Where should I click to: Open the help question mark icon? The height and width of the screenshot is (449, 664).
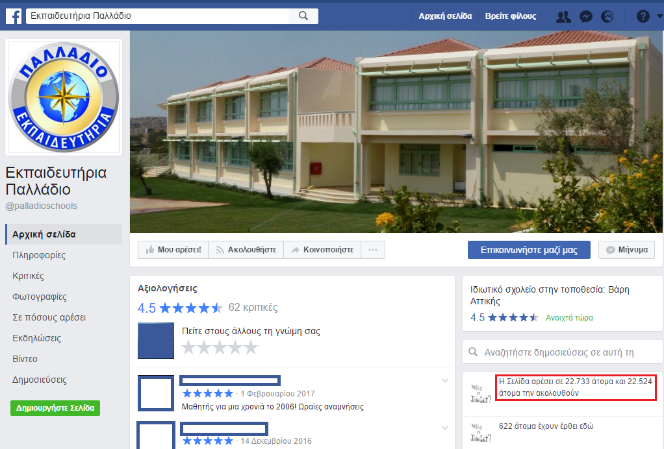[643, 16]
